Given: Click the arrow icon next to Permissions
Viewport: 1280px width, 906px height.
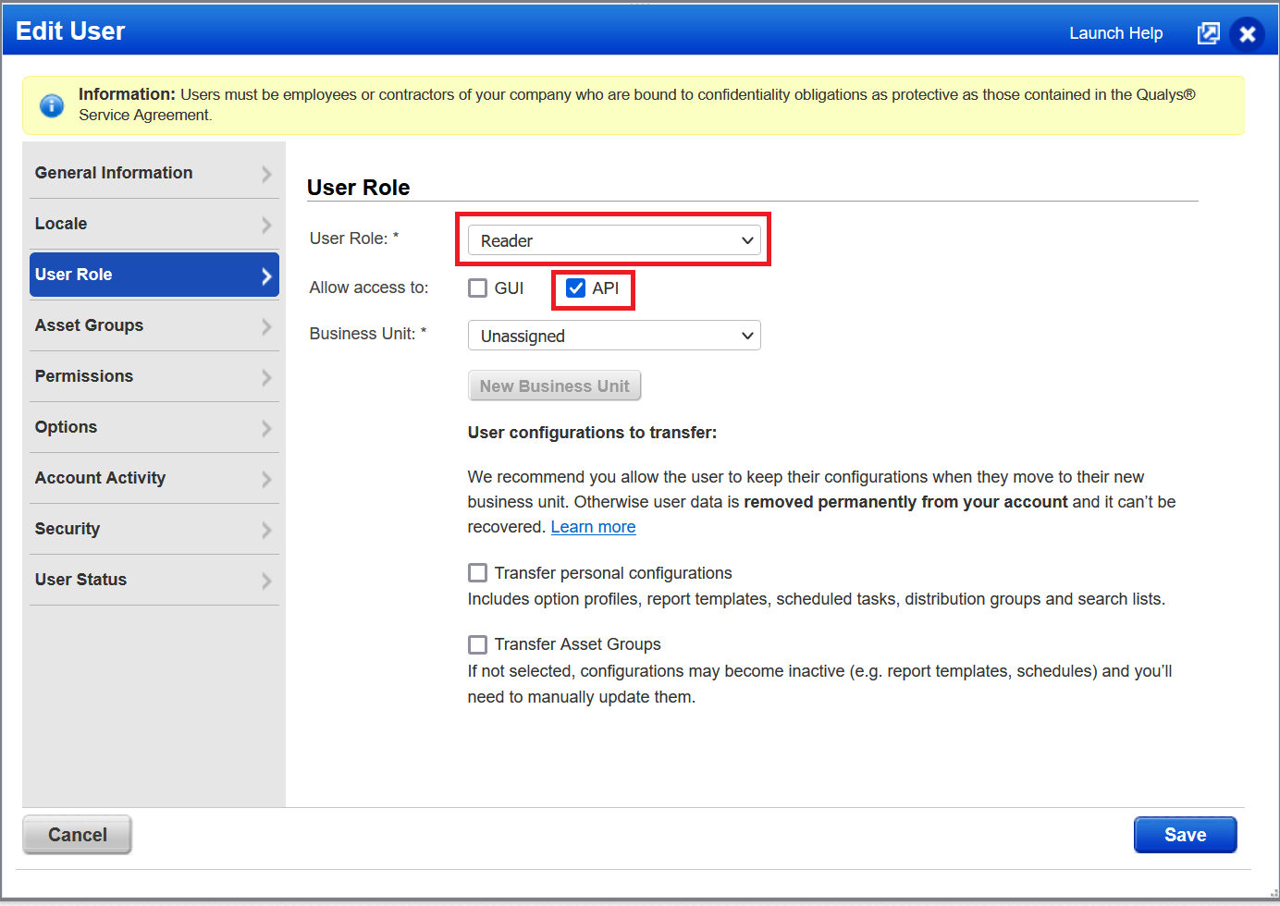Looking at the screenshot, I should point(266,377).
